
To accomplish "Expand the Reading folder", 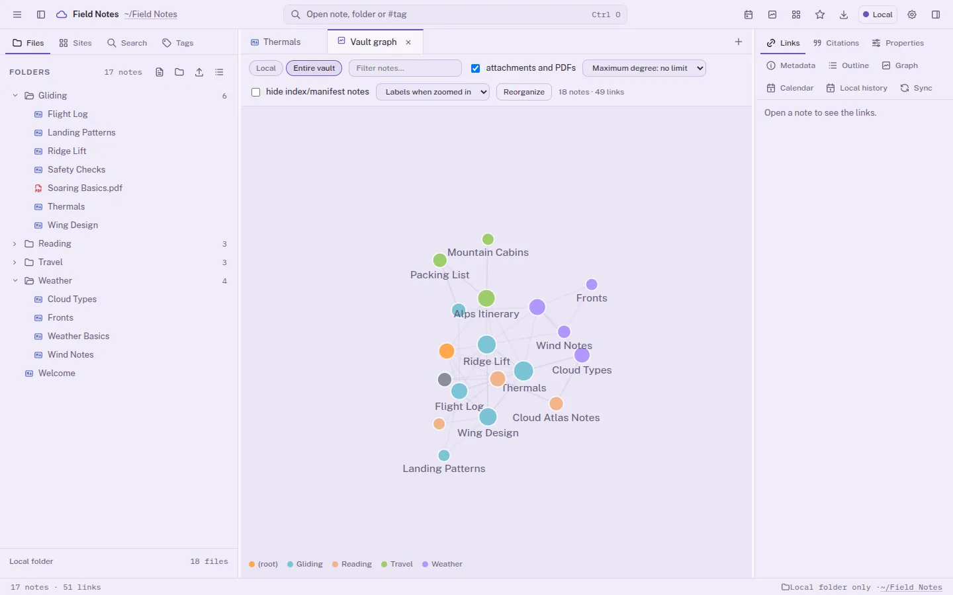I will tap(15, 244).
